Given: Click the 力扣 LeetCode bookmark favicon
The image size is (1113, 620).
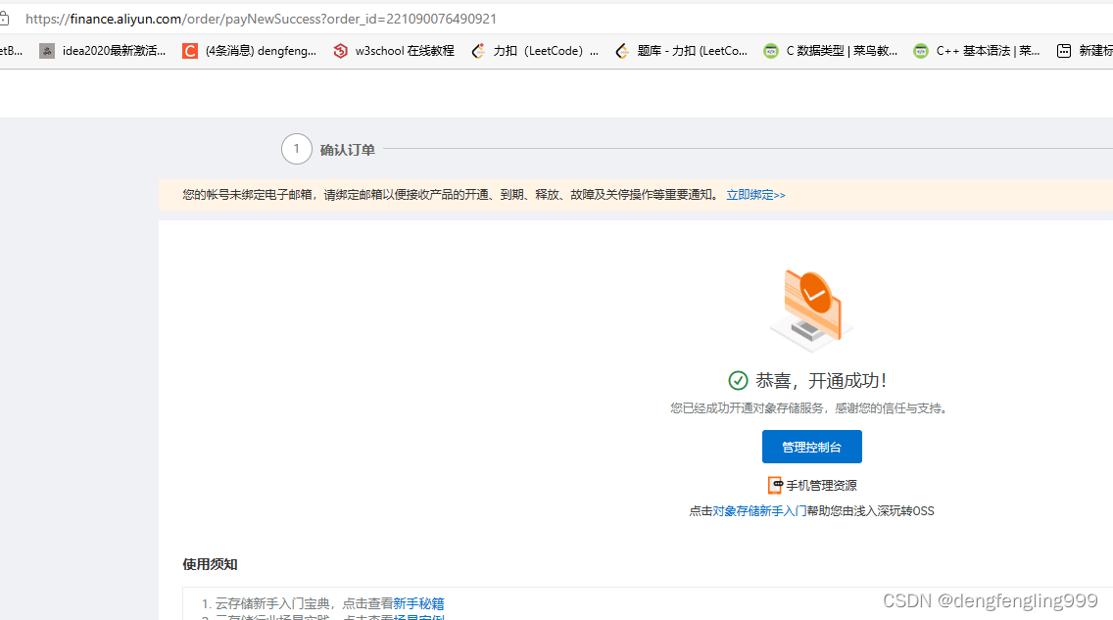Looking at the screenshot, I should point(478,50).
